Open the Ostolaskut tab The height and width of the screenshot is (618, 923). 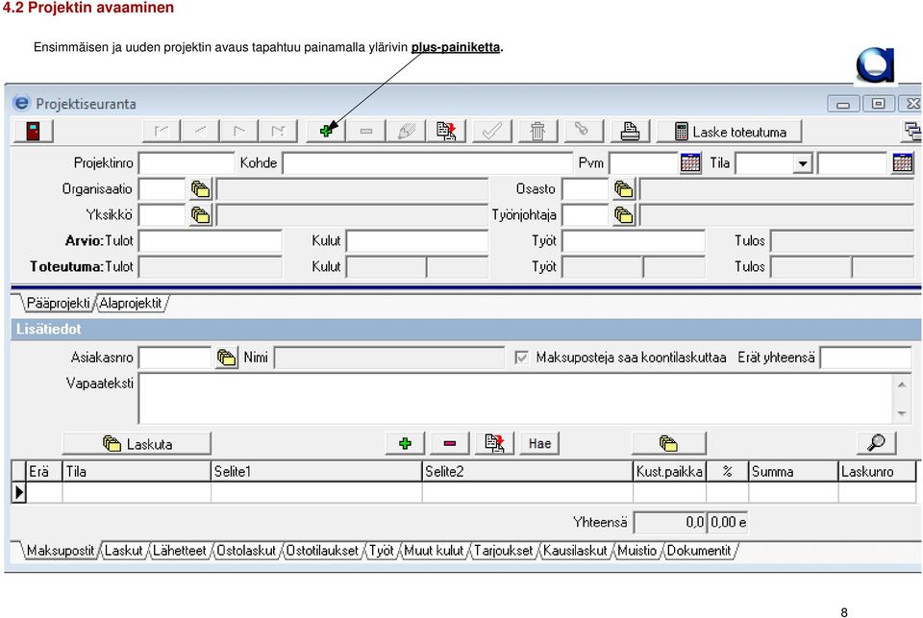tap(246, 551)
